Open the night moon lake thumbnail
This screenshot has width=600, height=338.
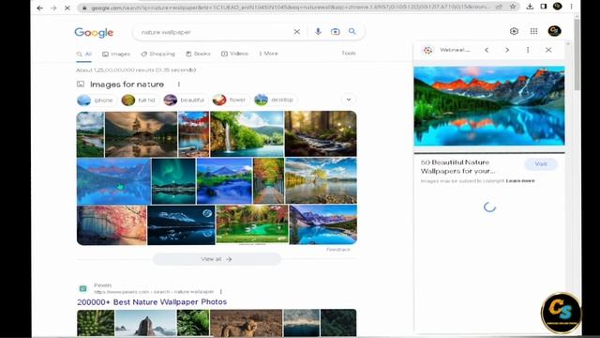click(x=181, y=225)
